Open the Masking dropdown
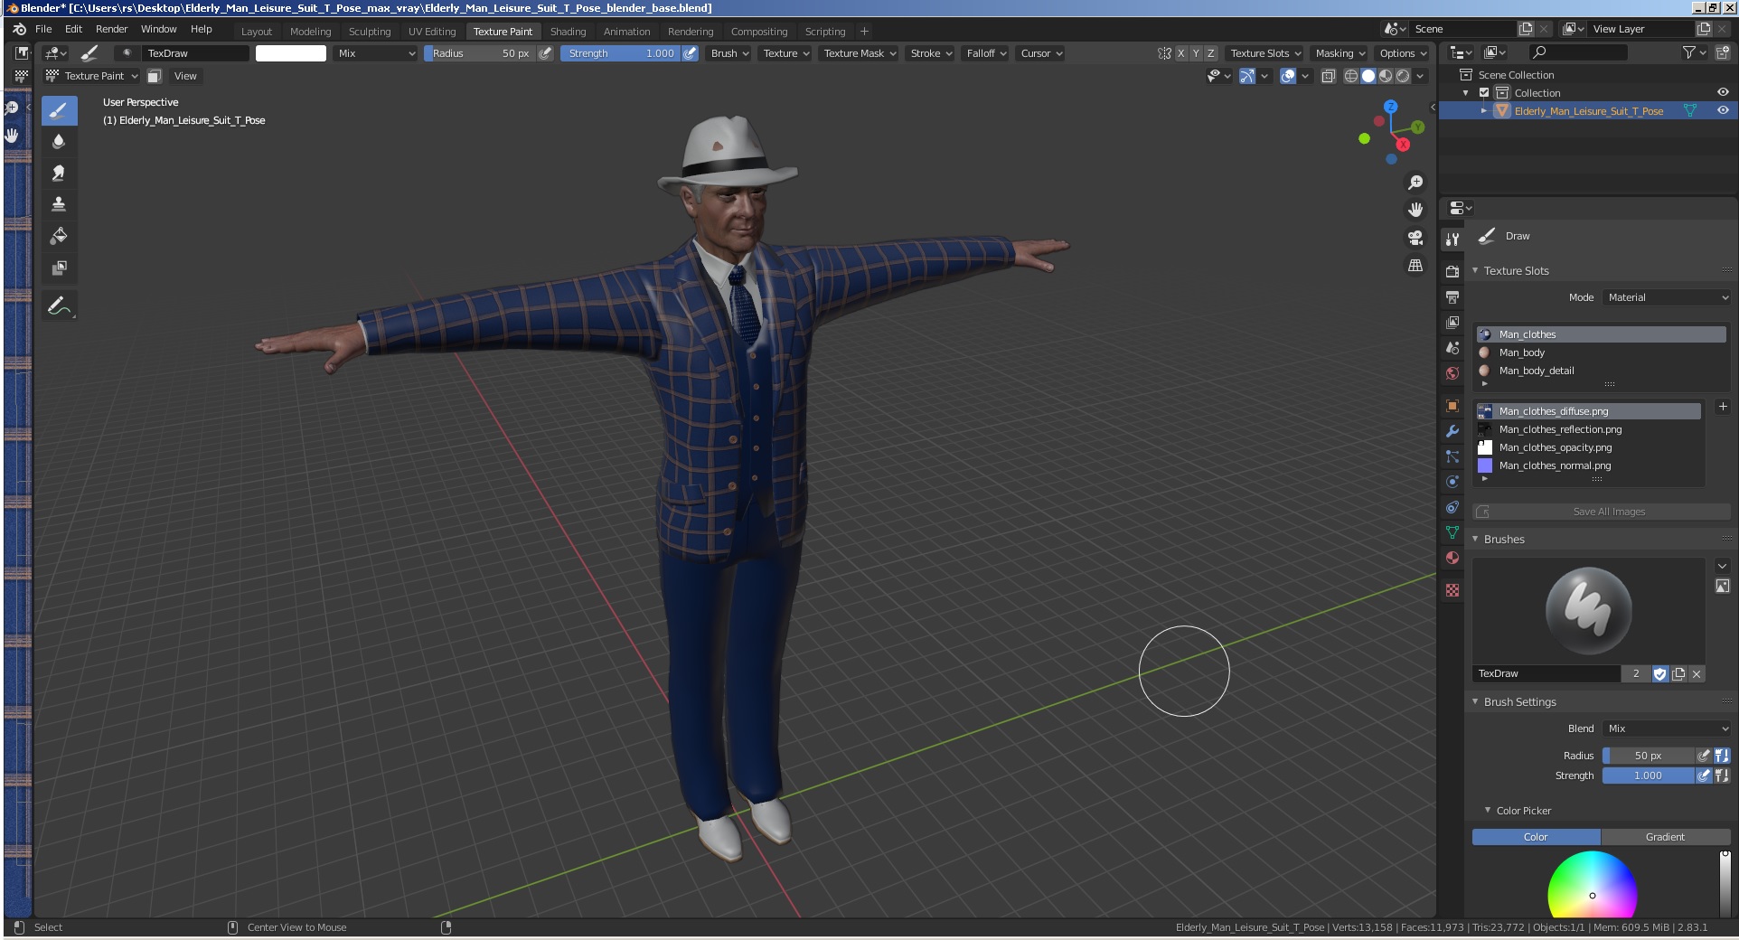1739x940 pixels. click(x=1340, y=53)
